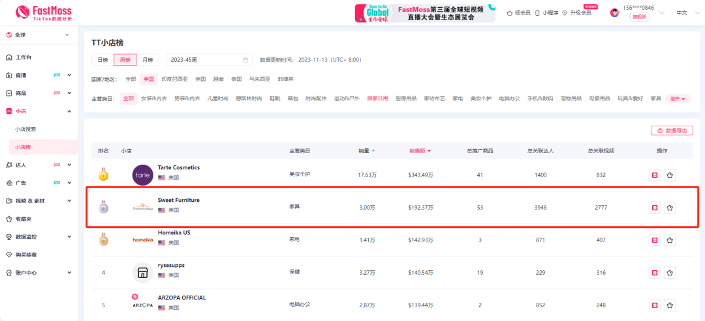The width and height of the screenshot is (705, 321).
Task: Go to 工作台 in the sidebar
Action: (23, 57)
